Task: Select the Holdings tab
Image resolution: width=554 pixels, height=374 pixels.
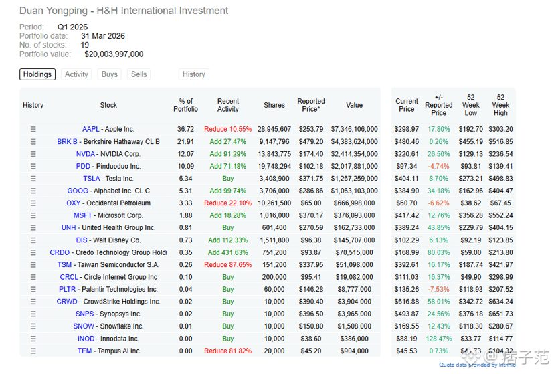Action: pyautogui.click(x=37, y=74)
